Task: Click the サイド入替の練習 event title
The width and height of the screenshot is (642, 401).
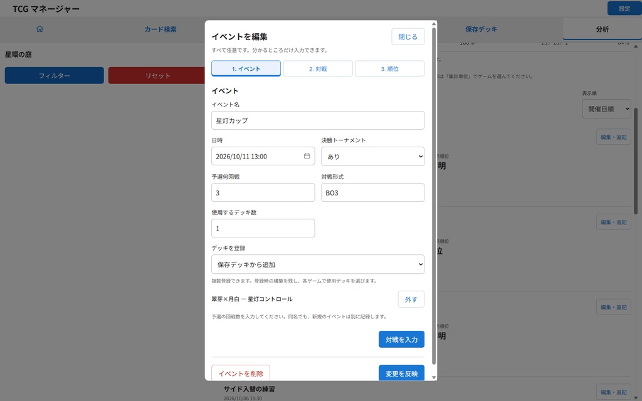Action: point(249,388)
